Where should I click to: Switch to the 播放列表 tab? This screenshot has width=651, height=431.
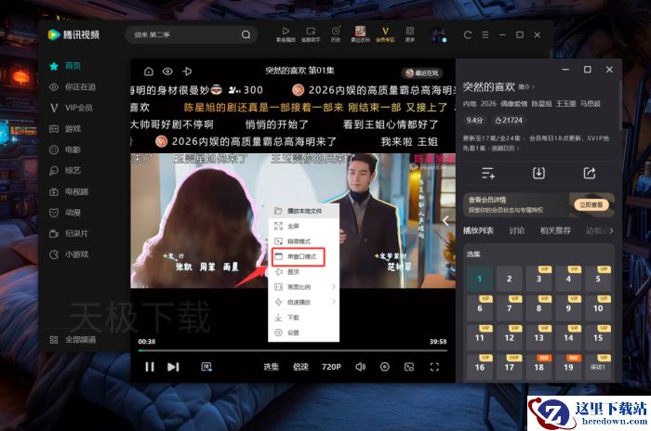click(478, 230)
